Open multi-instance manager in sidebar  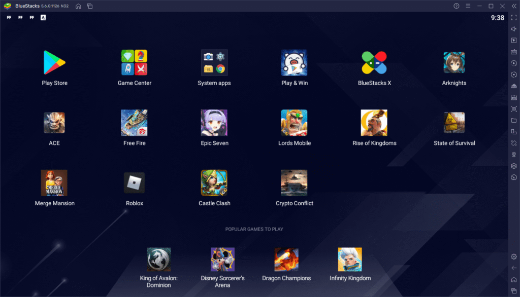click(514, 132)
